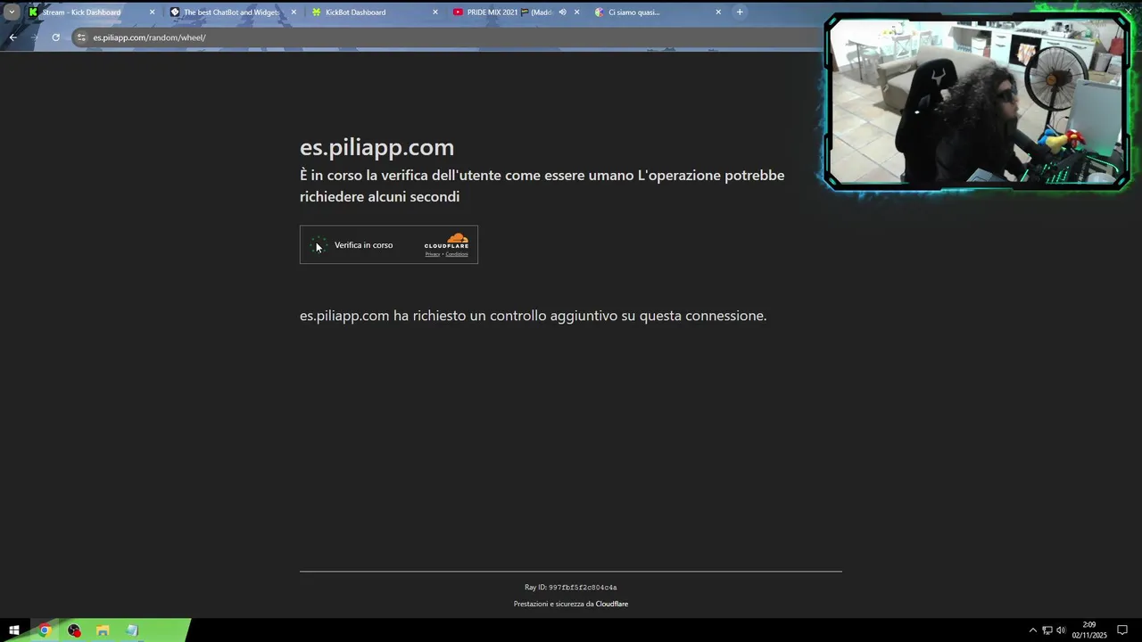The image size is (1142, 642).
Task: Close The best ChatBot and Widgets tab
Action: tap(294, 12)
